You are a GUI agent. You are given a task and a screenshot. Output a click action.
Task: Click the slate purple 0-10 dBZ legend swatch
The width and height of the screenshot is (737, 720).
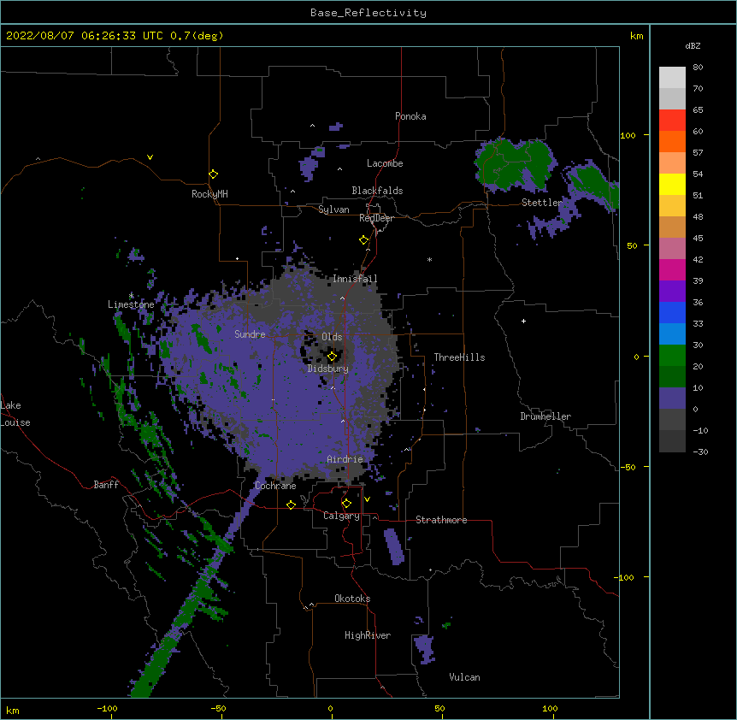(672, 398)
